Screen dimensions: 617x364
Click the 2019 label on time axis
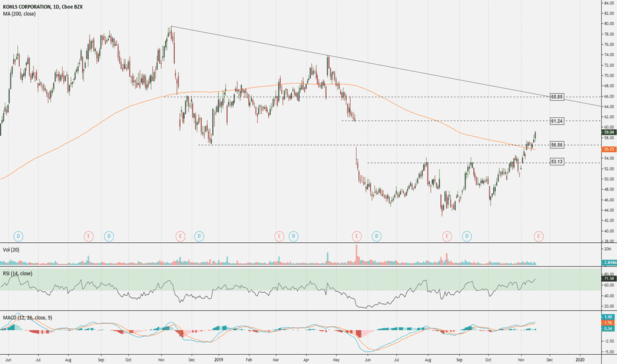pos(218,359)
